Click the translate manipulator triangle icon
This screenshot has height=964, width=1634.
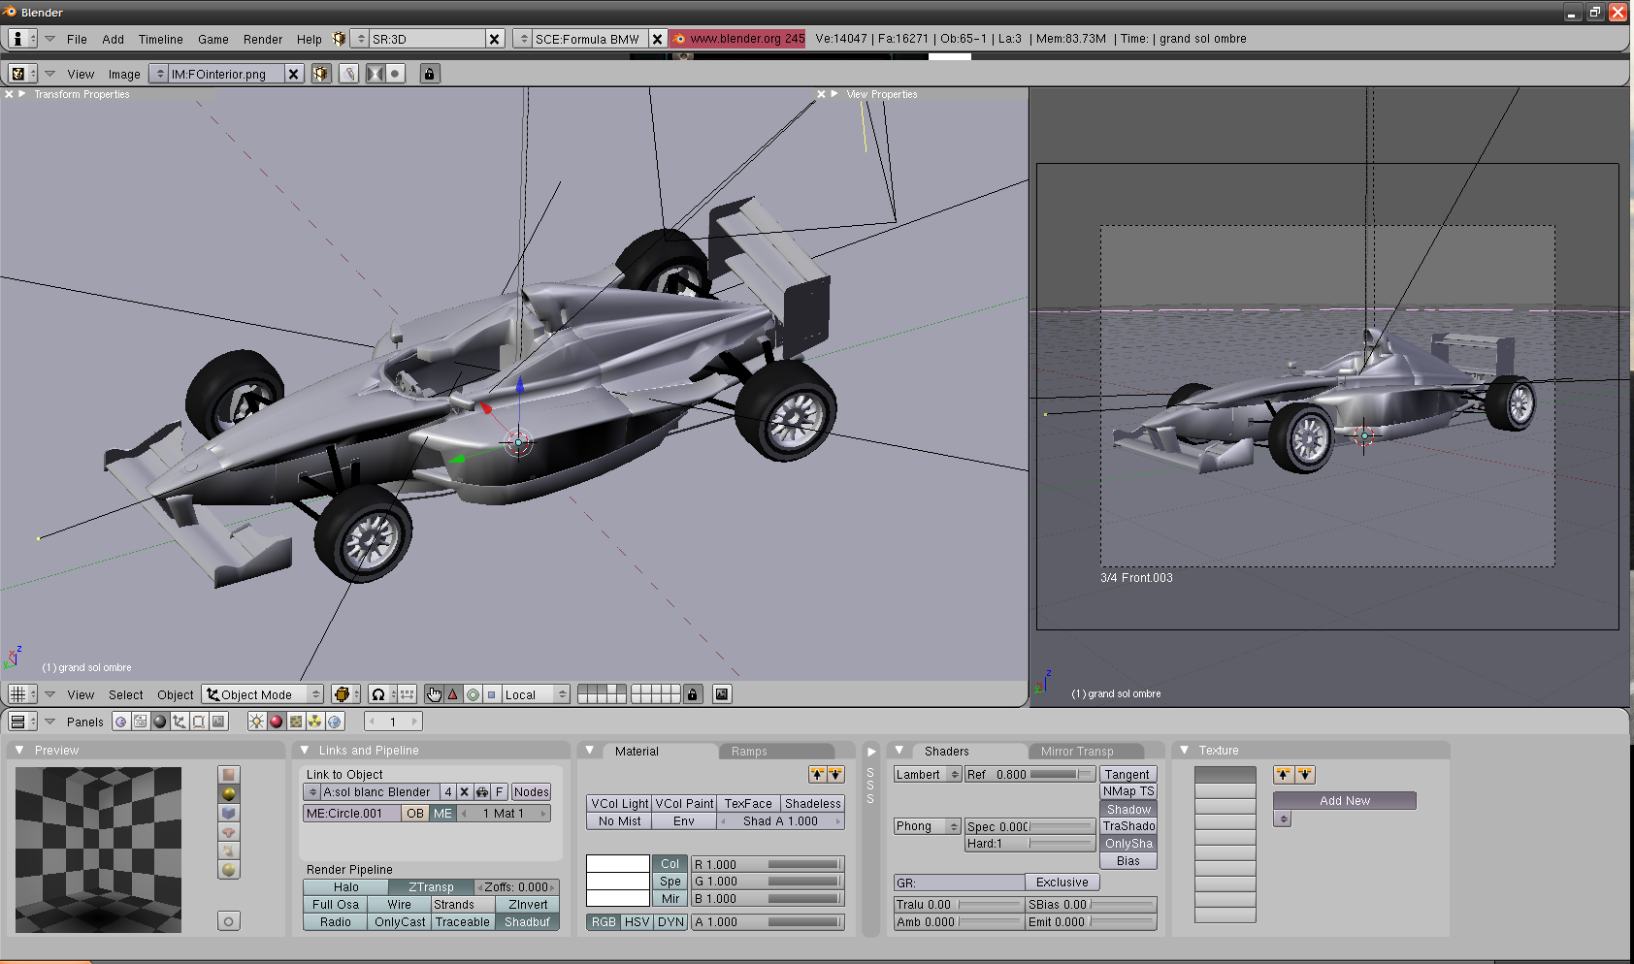(x=453, y=694)
